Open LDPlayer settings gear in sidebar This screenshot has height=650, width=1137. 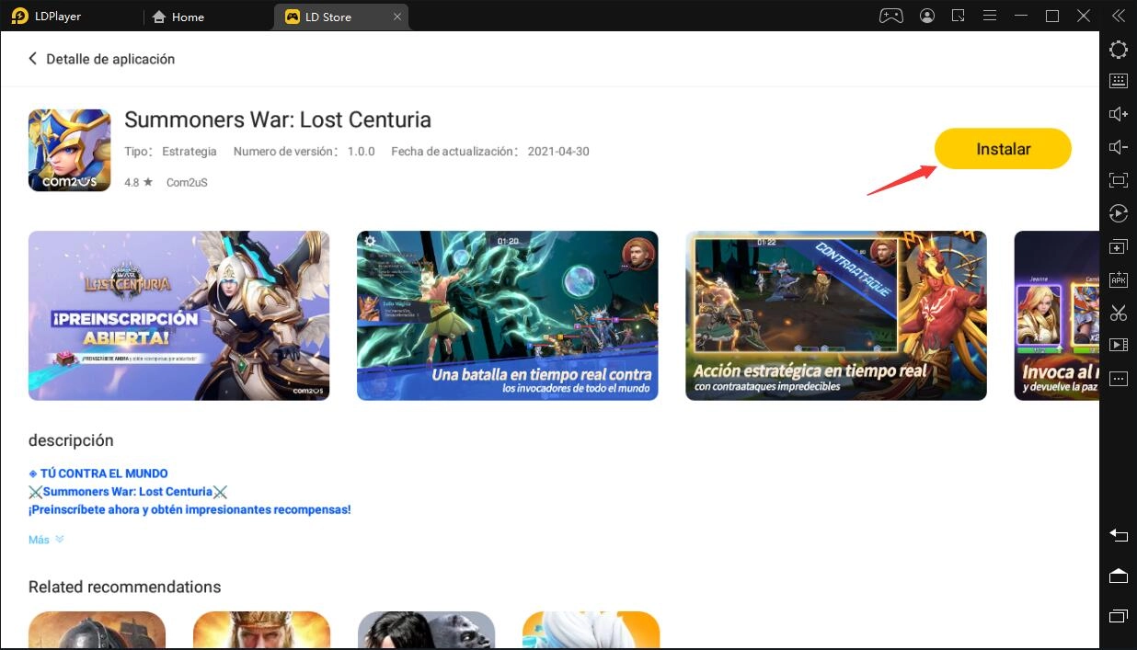click(1119, 51)
